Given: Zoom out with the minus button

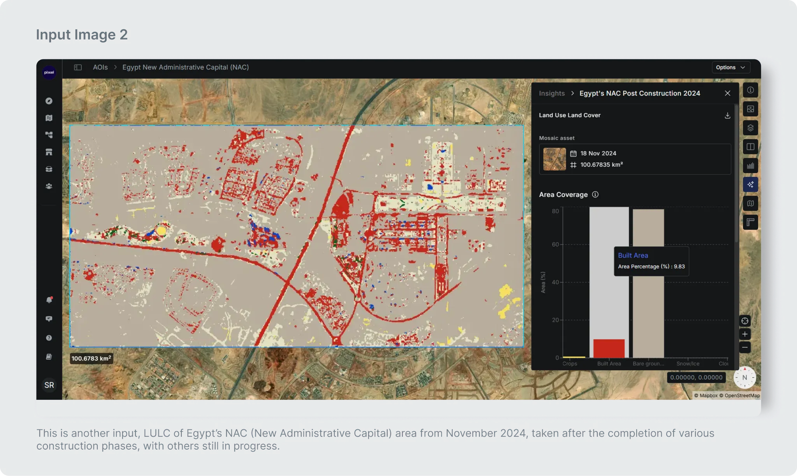Looking at the screenshot, I should [x=744, y=347].
